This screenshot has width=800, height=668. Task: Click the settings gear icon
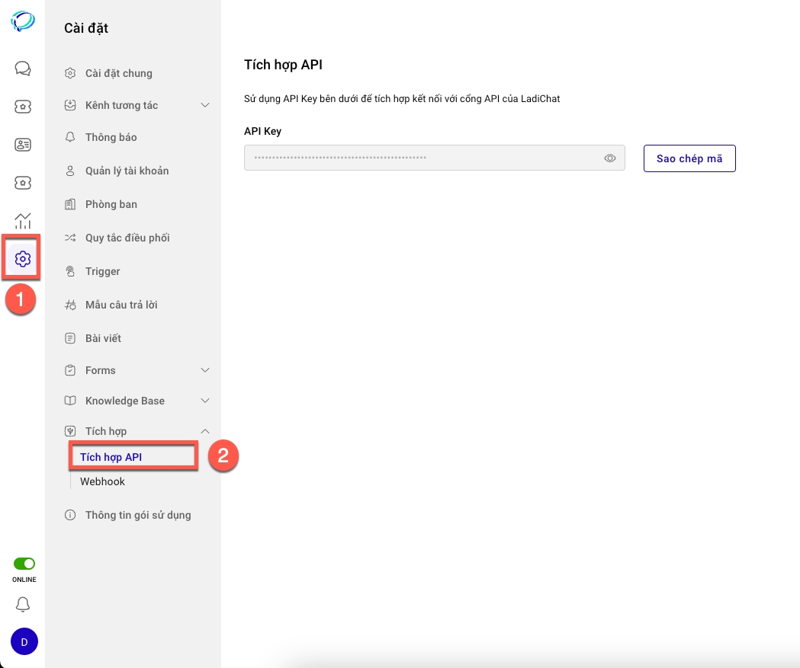23,259
